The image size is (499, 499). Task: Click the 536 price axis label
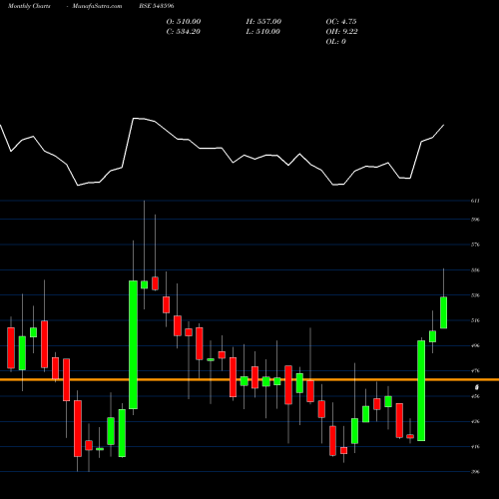475,295
